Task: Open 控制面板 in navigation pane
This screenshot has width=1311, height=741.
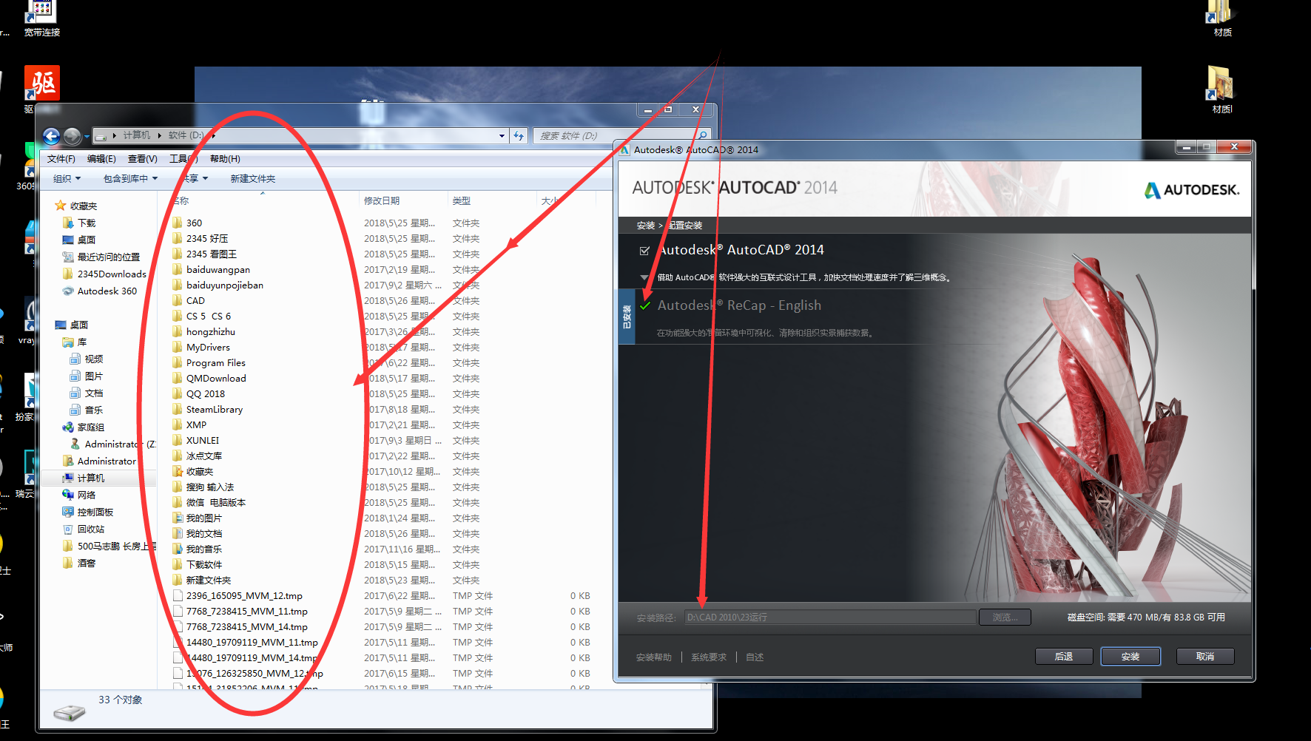Action: (x=95, y=512)
